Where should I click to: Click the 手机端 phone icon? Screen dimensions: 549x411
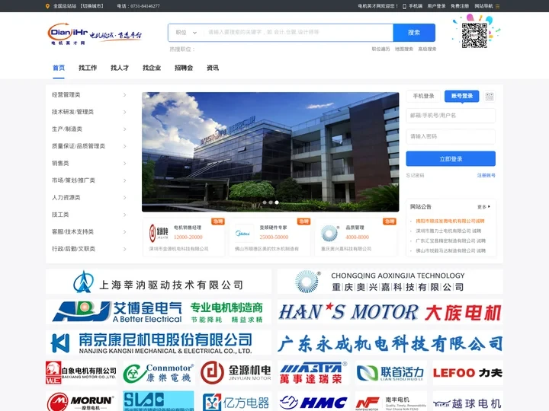click(x=404, y=6)
